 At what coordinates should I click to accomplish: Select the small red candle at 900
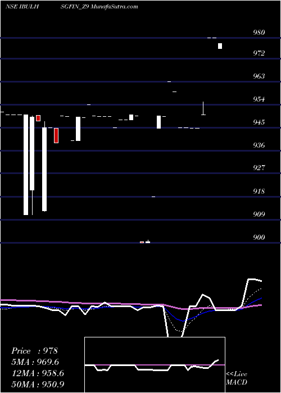142,242
